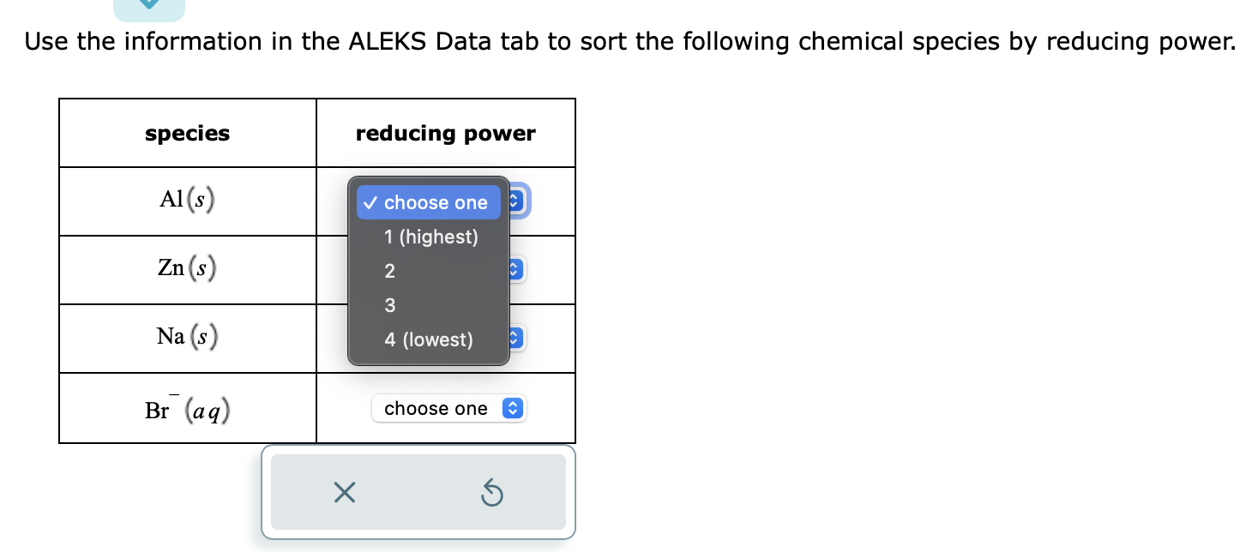Click the checkmark beside "choose one"

coord(370,202)
